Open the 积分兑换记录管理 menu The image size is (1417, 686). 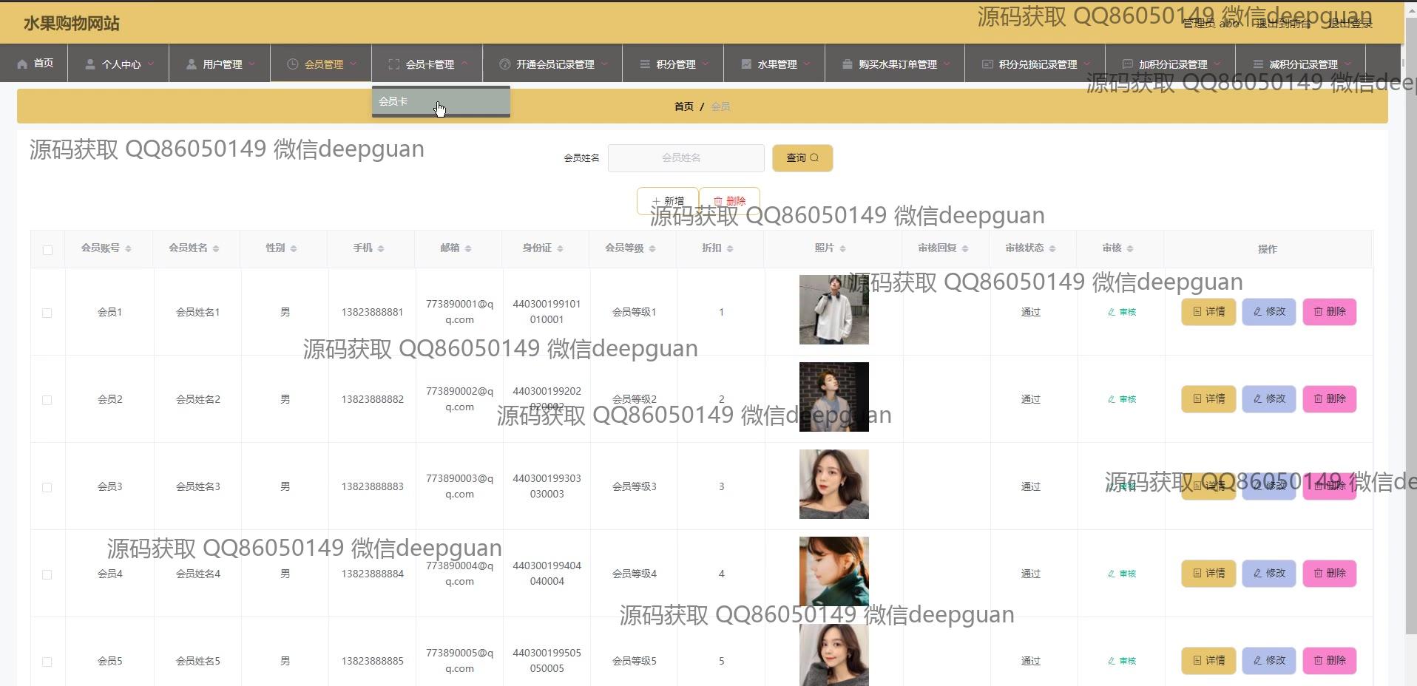(x=1037, y=64)
